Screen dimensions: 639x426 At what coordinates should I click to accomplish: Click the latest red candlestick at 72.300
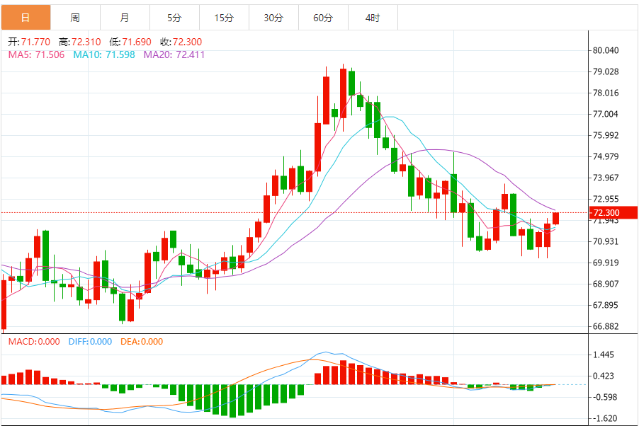point(555,218)
